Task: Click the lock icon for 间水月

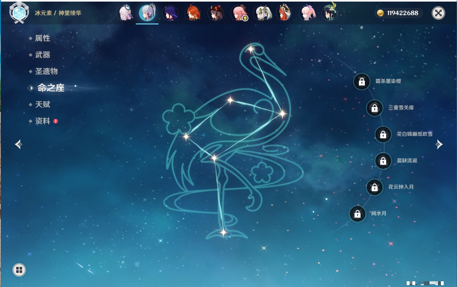Action: (358, 214)
